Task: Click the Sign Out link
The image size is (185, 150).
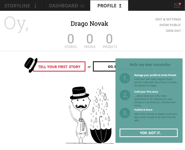Action: pos(173,31)
